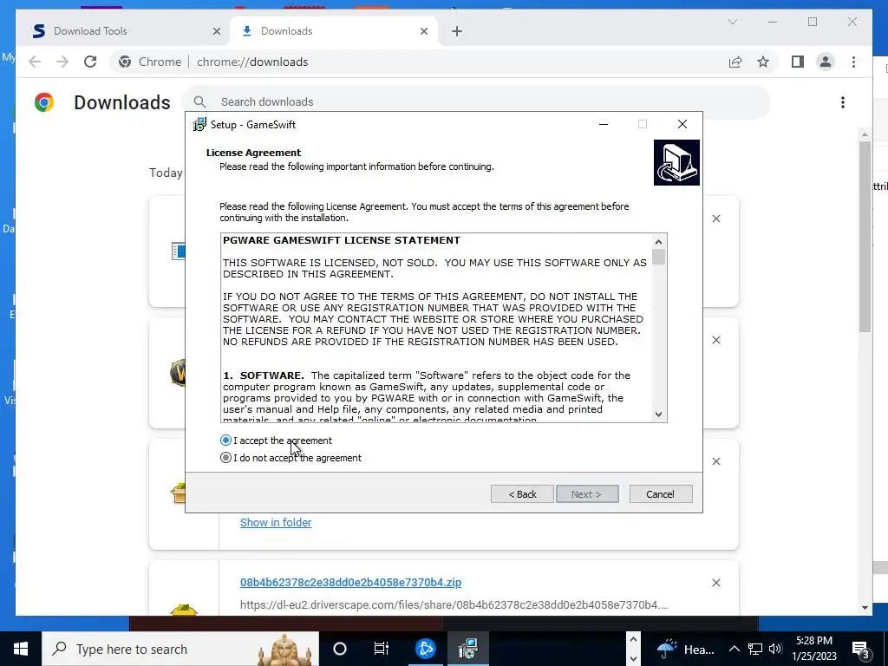The width and height of the screenshot is (888, 666).
Task: Click the taskbar toolbar up arrow
Action: [x=633, y=639]
